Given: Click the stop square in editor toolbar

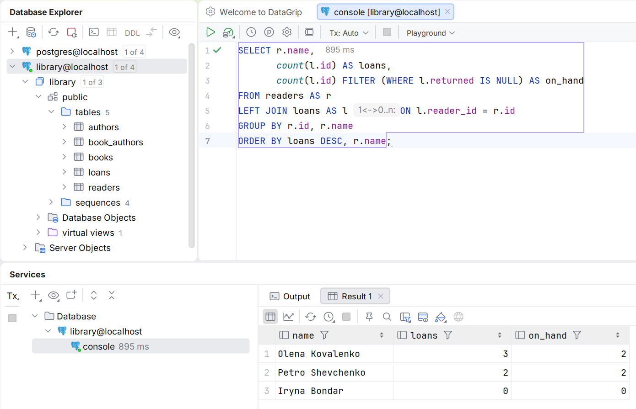Looking at the screenshot, I should (387, 32).
